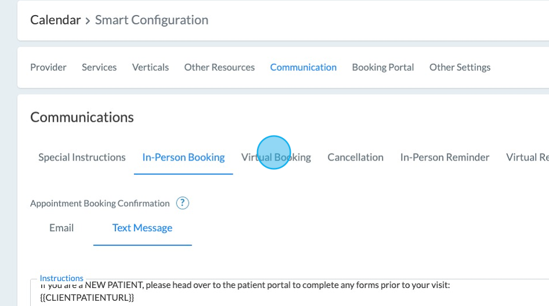Go to the Booking Portal tab

tap(383, 67)
